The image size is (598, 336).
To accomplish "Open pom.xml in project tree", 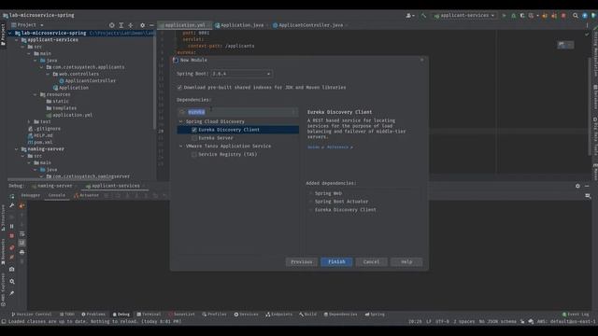I will (40, 143).
